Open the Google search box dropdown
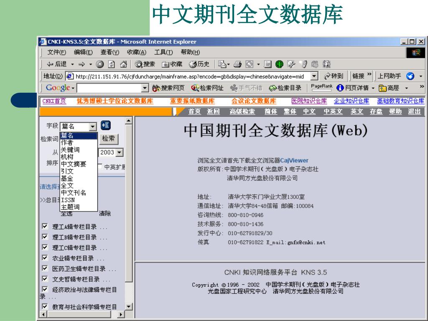The image size is (428, 321). 145,88
